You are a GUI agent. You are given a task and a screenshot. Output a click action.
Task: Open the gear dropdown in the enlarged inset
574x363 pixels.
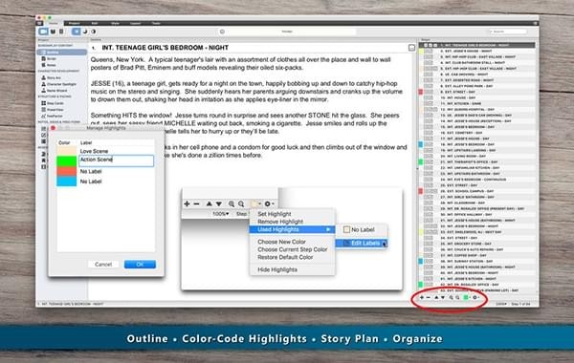(269, 203)
